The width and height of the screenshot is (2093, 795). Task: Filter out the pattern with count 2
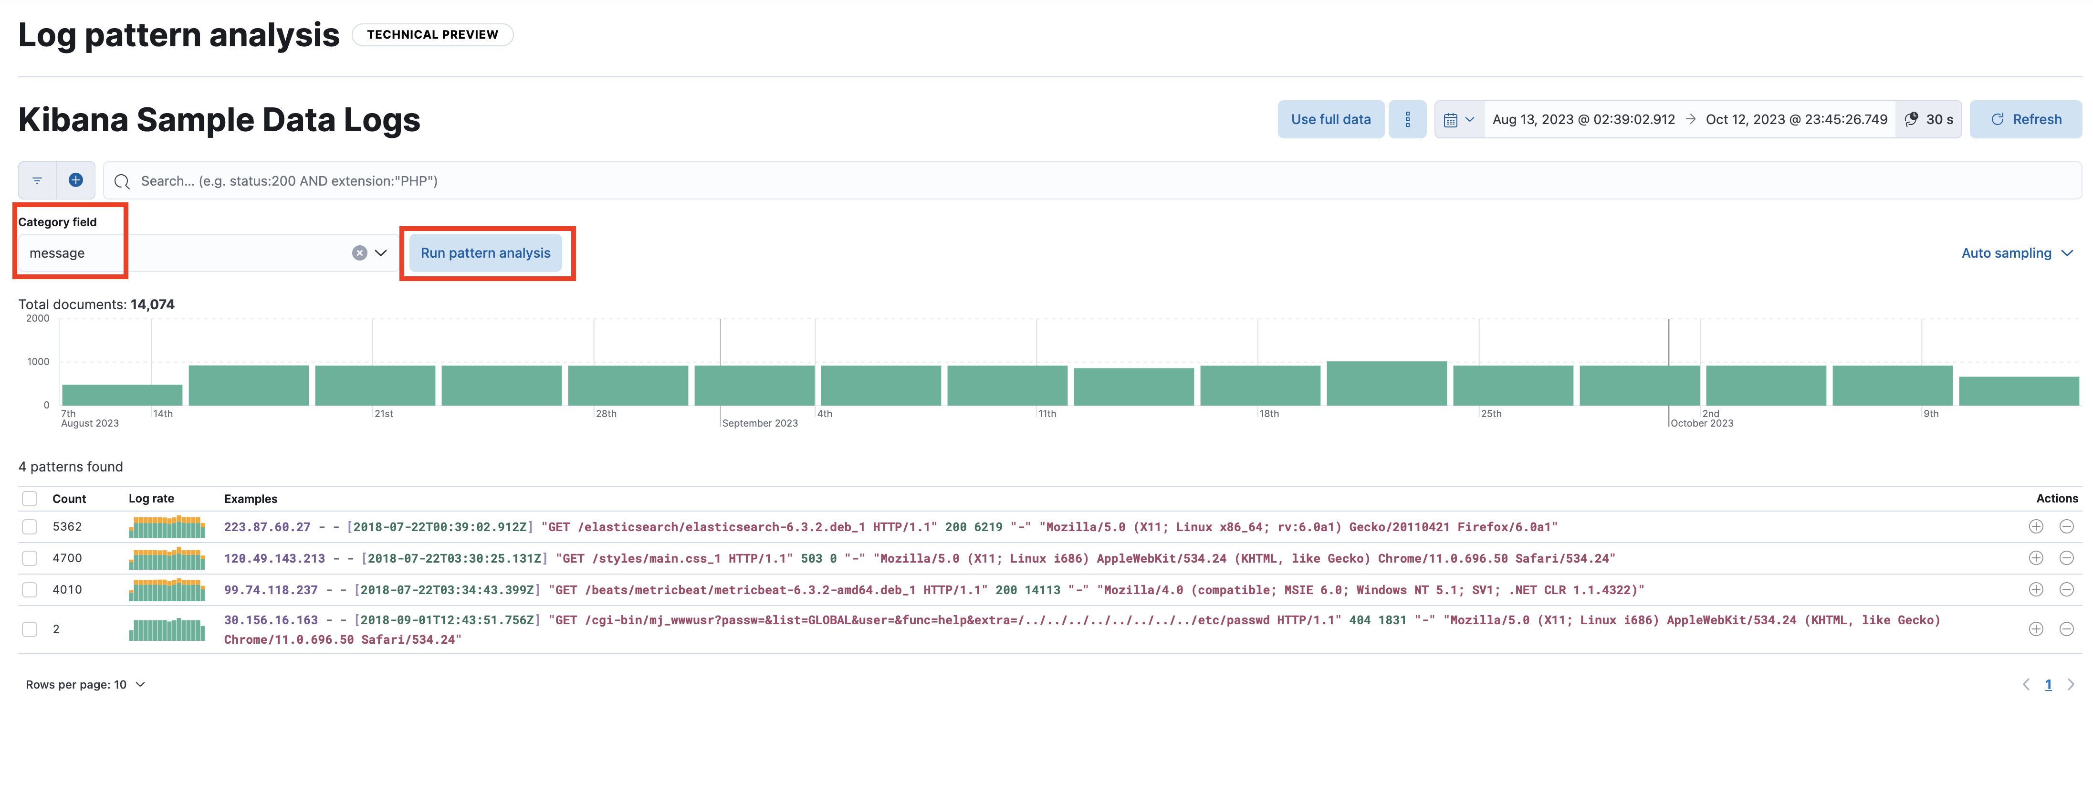click(2066, 629)
